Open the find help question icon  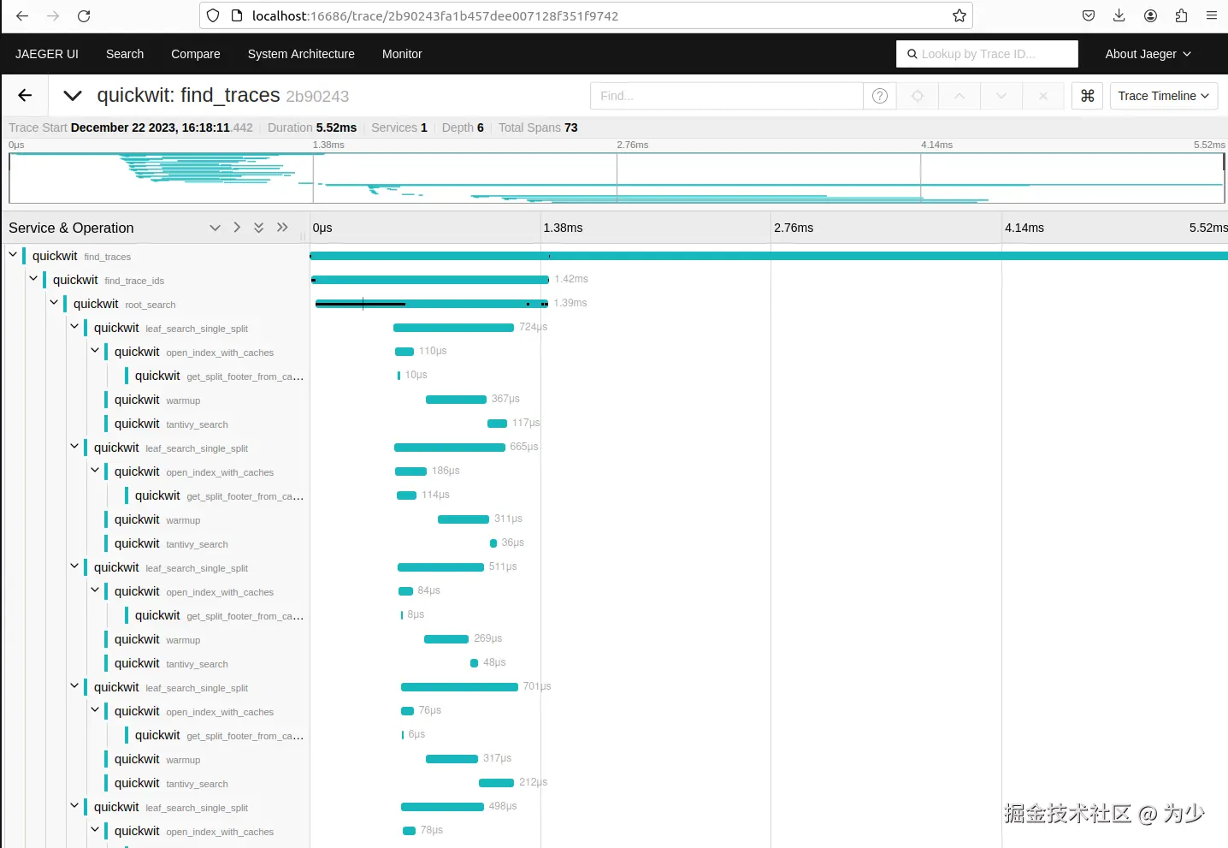880,96
